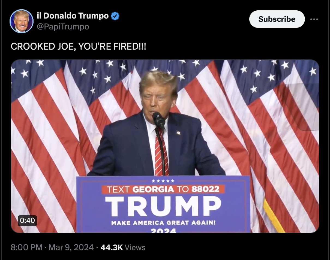Viewport: 330px width, 260px height.
Task: Click the Subscribe button
Action: (x=277, y=19)
